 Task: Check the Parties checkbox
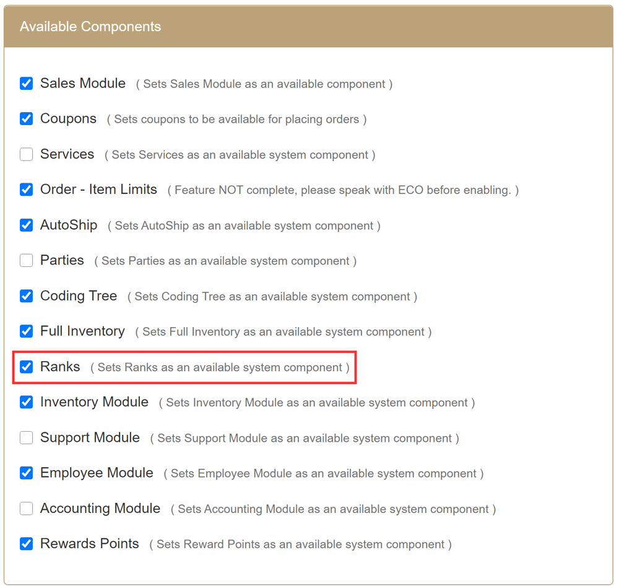coord(26,261)
